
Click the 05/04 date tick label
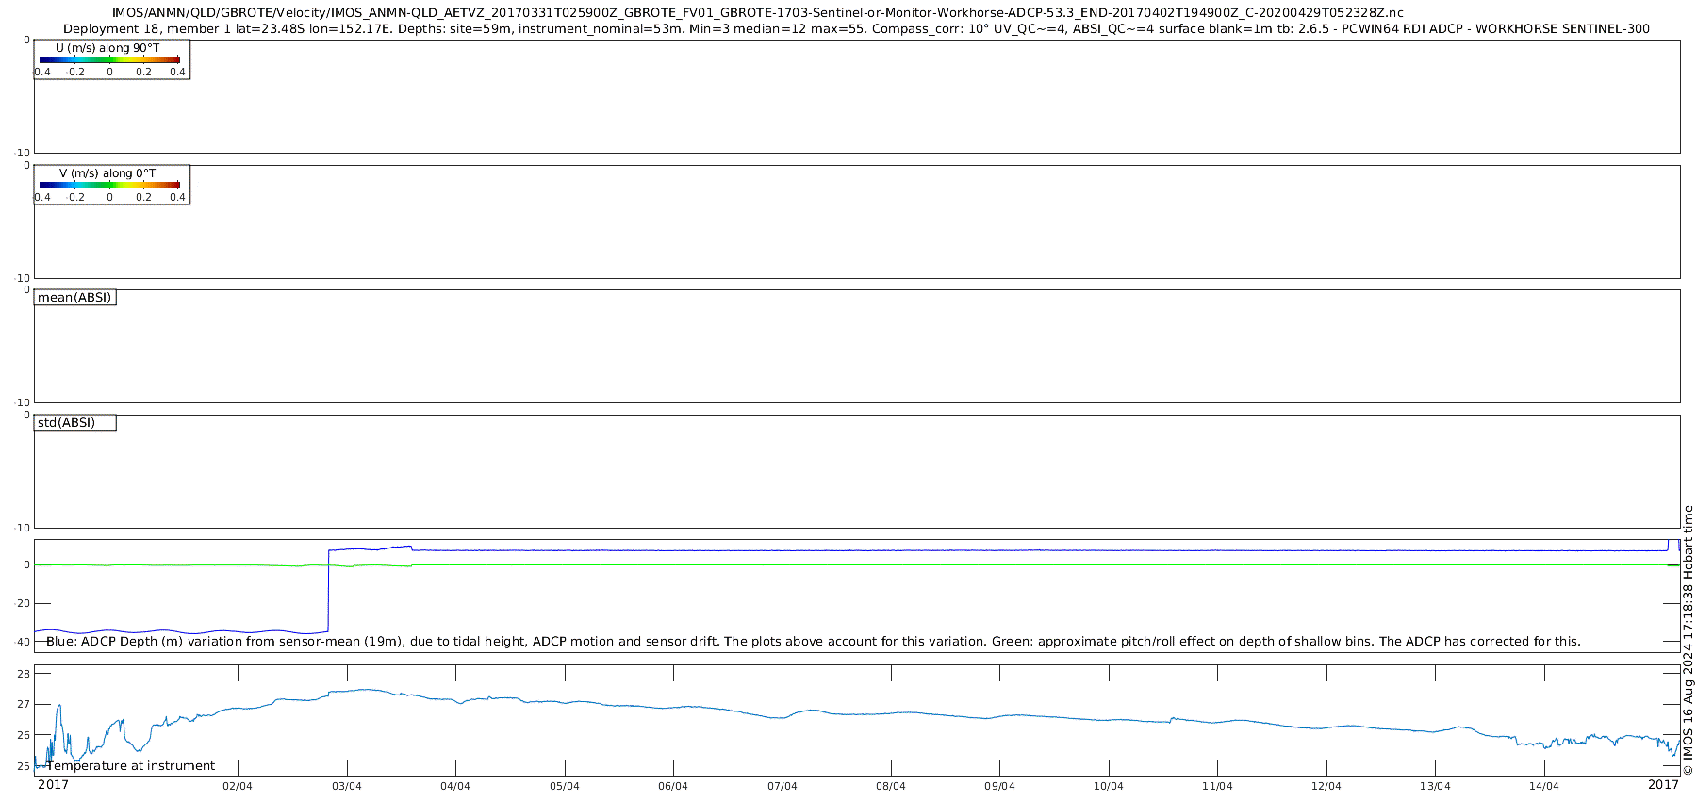565,786
